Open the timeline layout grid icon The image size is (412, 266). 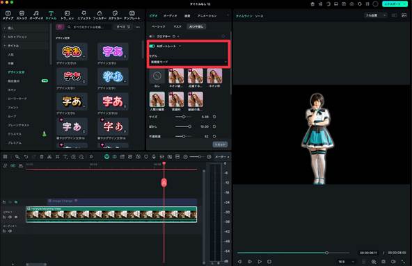point(5,156)
